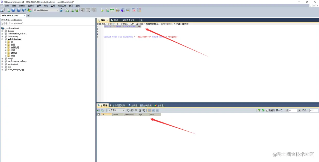Expand the dbboss database node
319x162 pixels.
click(2, 31)
